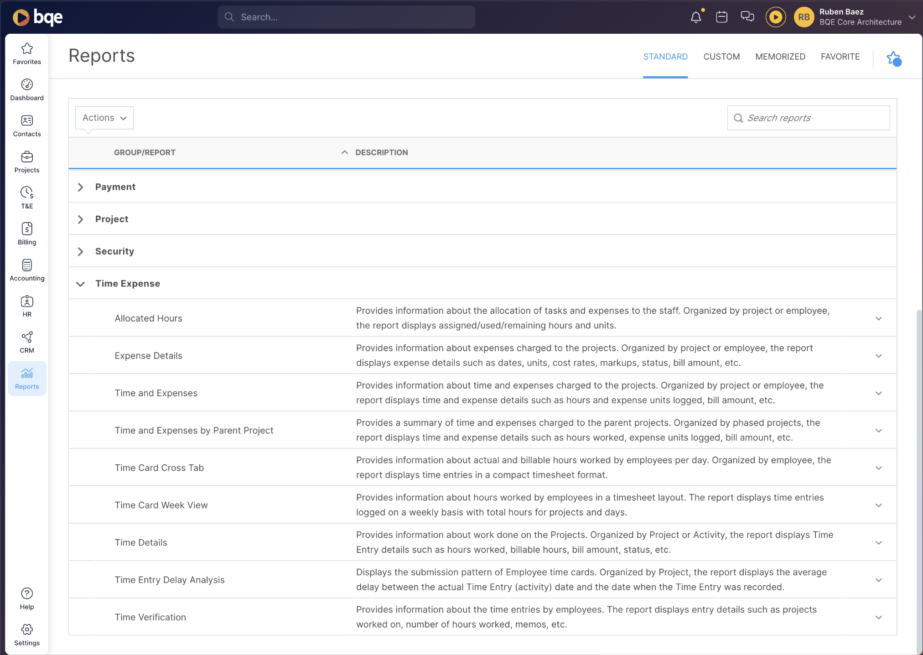Open Dashboard from the sidebar

(x=27, y=90)
